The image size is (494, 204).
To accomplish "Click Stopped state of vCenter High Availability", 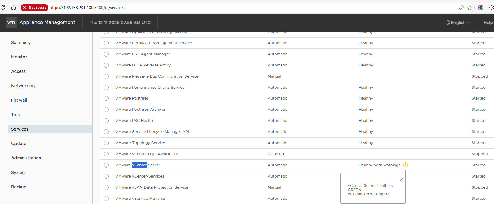I will pos(480,154).
